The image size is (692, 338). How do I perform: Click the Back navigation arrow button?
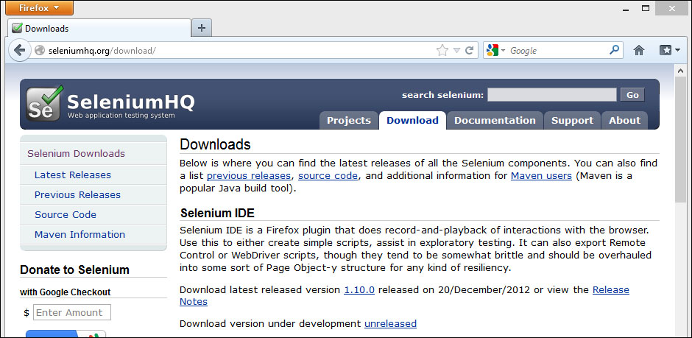point(18,50)
